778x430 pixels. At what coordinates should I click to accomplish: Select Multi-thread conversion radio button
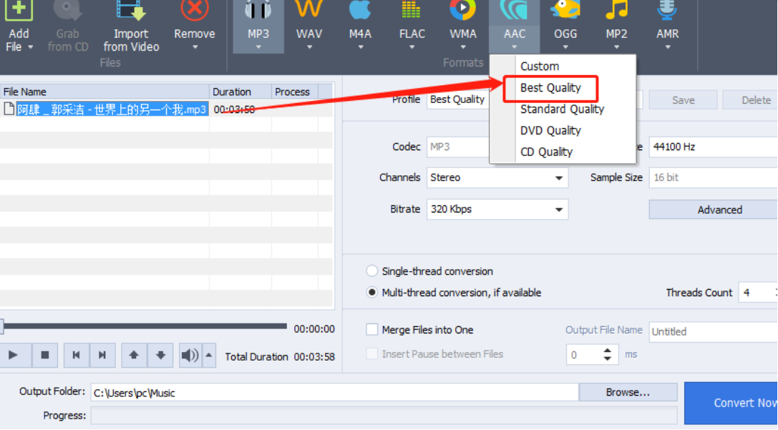[x=371, y=292]
